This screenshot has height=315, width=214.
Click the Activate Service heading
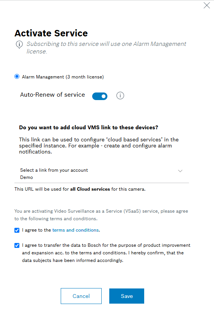click(51, 33)
